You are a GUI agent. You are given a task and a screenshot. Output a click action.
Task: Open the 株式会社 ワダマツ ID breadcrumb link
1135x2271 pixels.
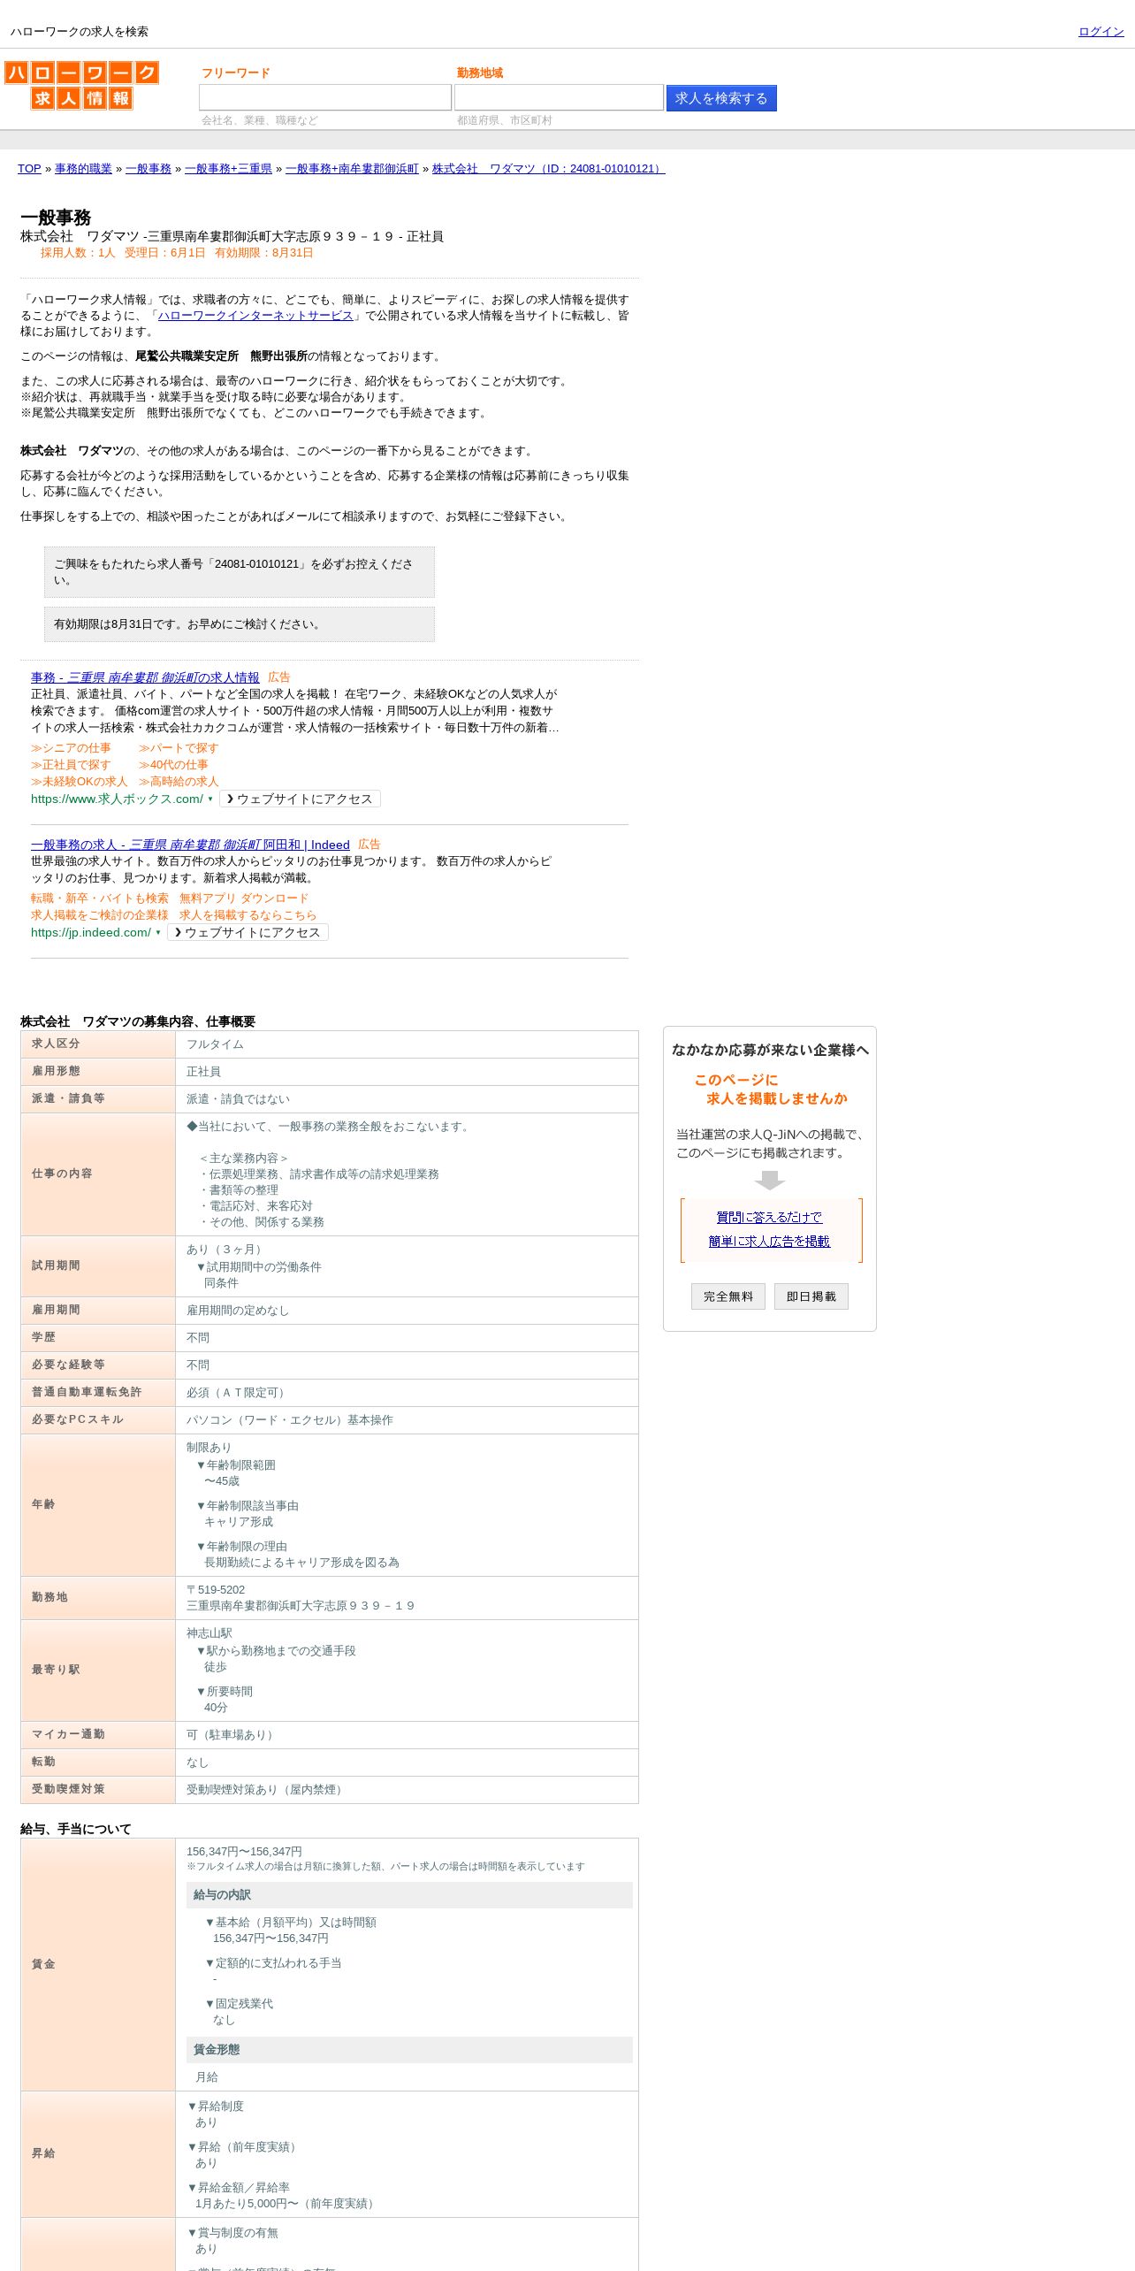[x=548, y=169]
